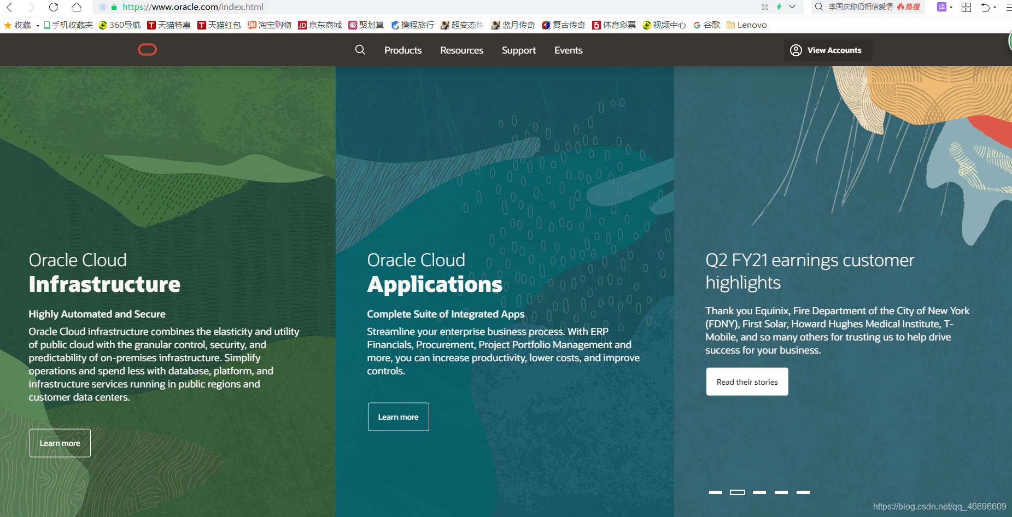Open the 超变态传 bookmark
This screenshot has width=1012, height=517.
pos(463,25)
